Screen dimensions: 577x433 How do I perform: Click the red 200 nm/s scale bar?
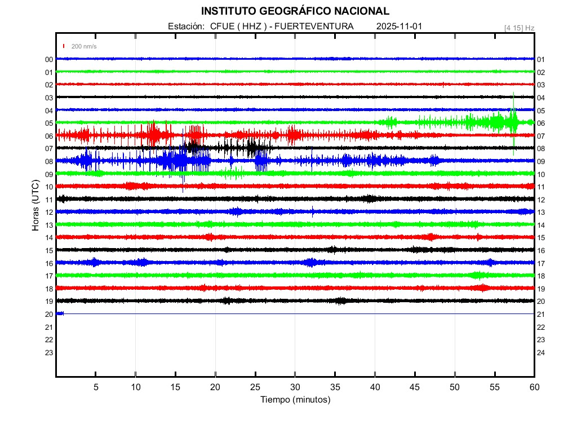pyautogui.click(x=64, y=46)
